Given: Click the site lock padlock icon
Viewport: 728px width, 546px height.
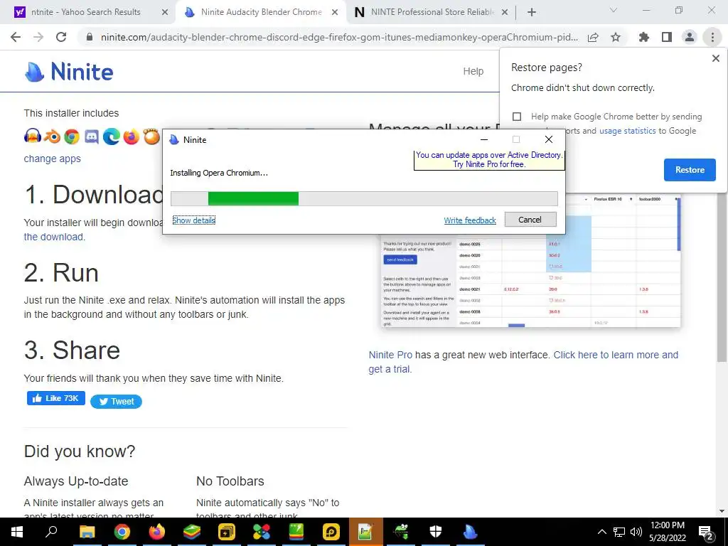Looking at the screenshot, I should point(90,37).
